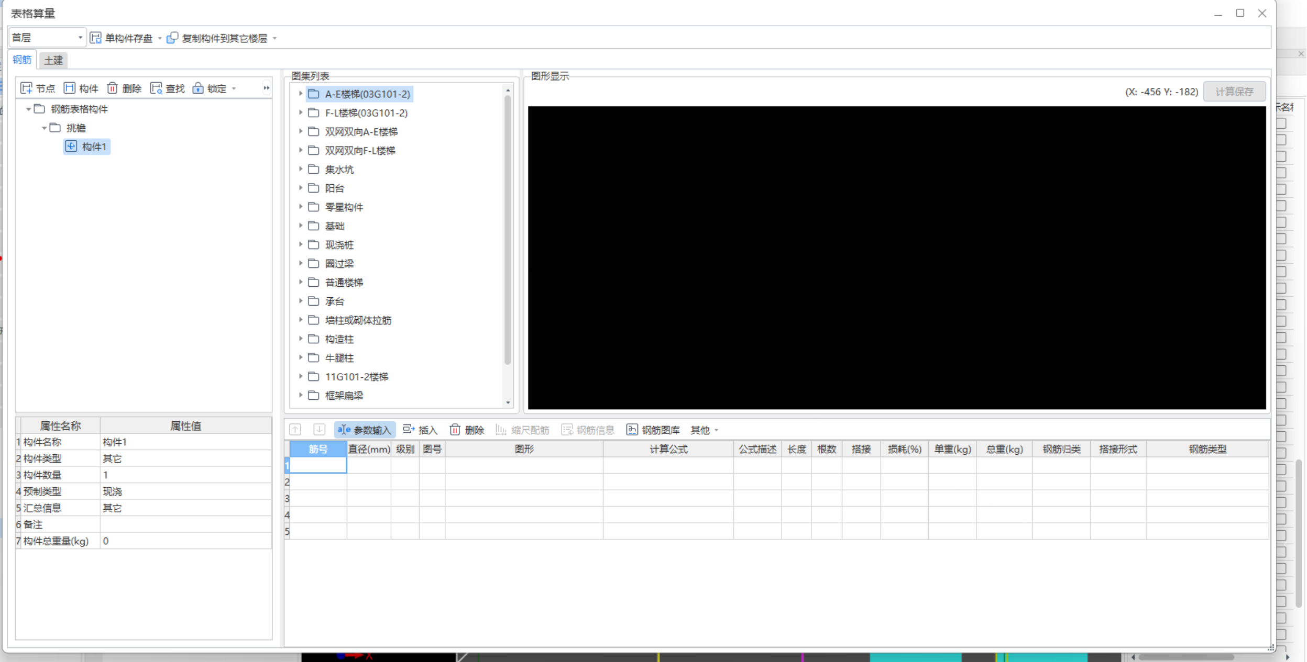
Task: Activate the 参数输入 parameter input tool
Action: 365,430
